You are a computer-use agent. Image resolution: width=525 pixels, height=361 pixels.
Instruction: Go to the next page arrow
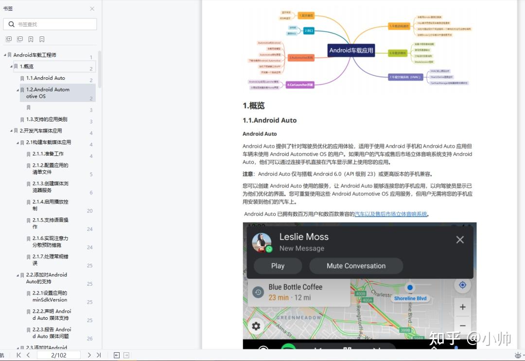[89, 355]
